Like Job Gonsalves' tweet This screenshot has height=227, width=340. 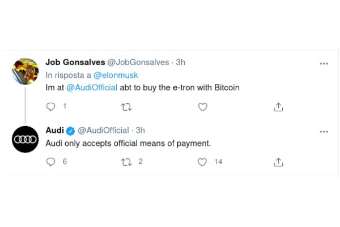click(x=202, y=107)
